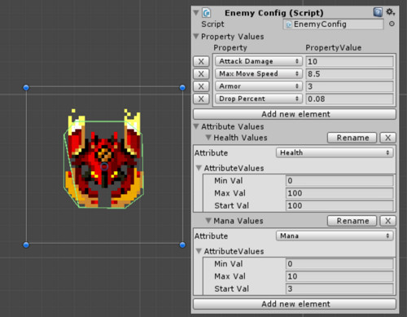Open the Armor property dropdown
Image resolution: width=420 pixels, height=317 pixels.
click(x=259, y=86)
